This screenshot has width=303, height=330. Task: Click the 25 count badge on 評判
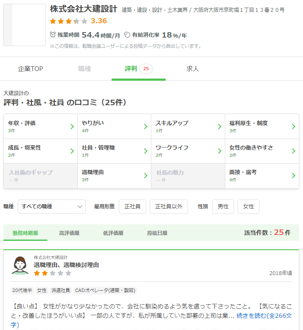146,68
